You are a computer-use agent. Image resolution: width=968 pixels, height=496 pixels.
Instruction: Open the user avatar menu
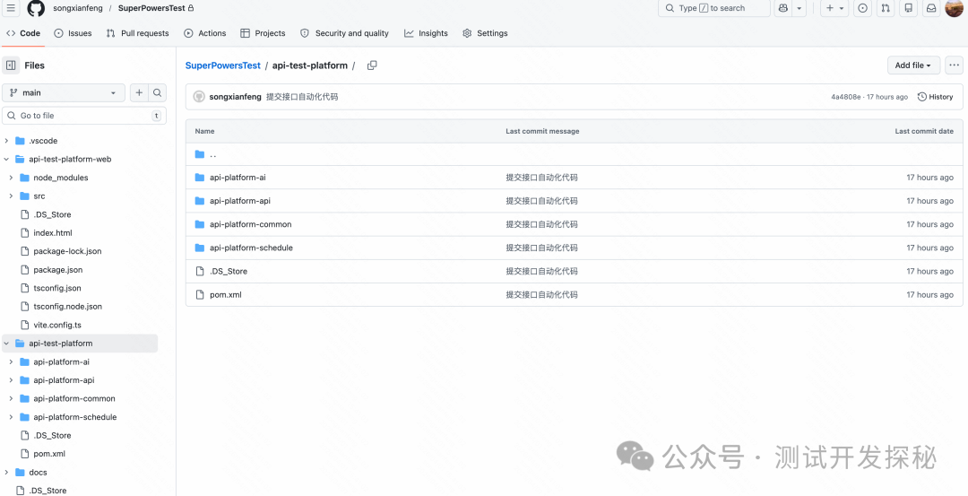click(954, 8)
